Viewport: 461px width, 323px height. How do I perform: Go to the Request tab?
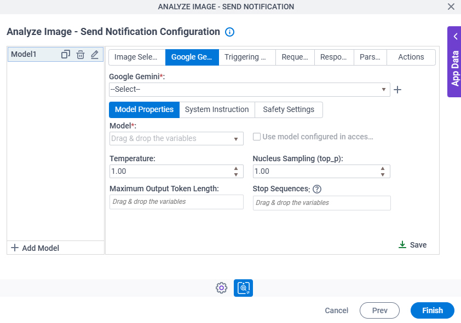295,57
